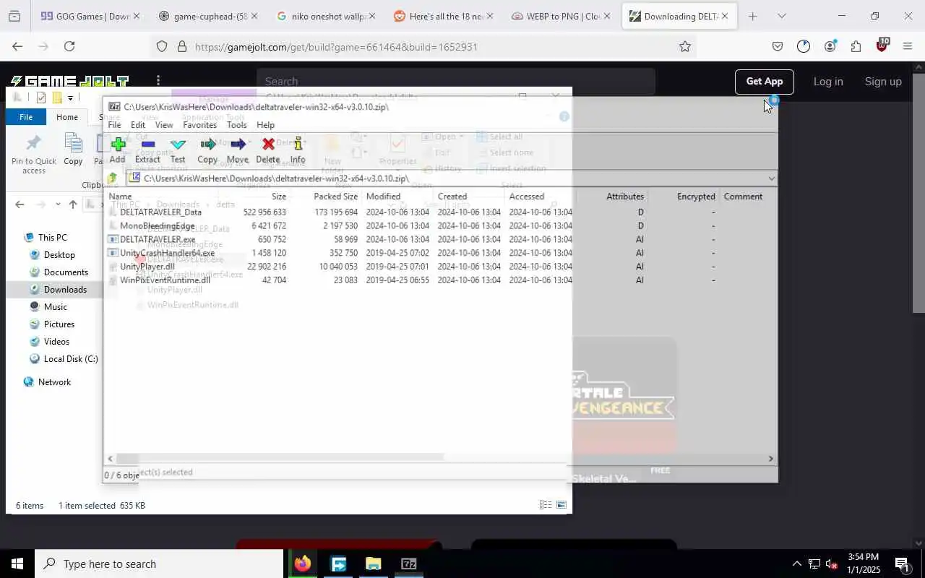Select UnityPlayer.dll in 7-Zip list
The height and width of the screenshot is (578, 925).
point(147,267)
